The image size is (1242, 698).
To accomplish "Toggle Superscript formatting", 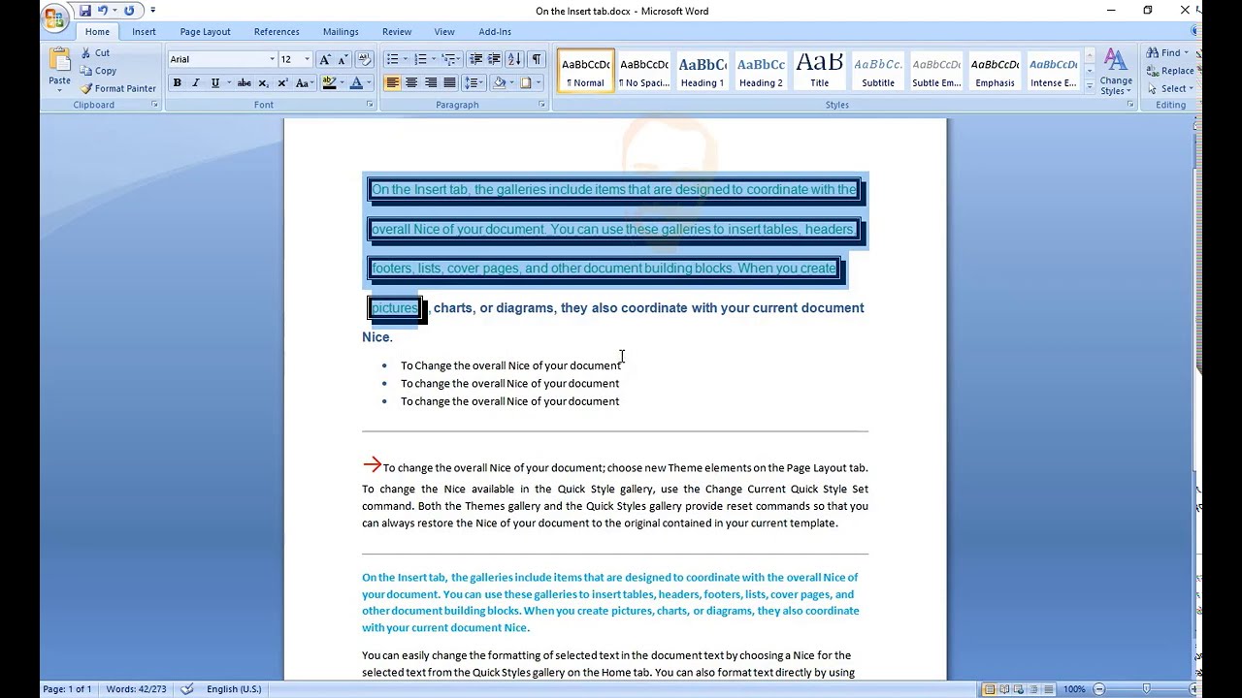I will pyautogui.click(x=282, y=83).
